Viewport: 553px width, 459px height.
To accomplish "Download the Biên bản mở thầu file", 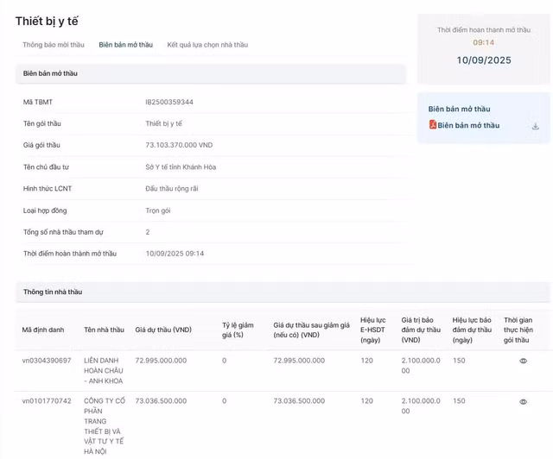I will [535, 126].
